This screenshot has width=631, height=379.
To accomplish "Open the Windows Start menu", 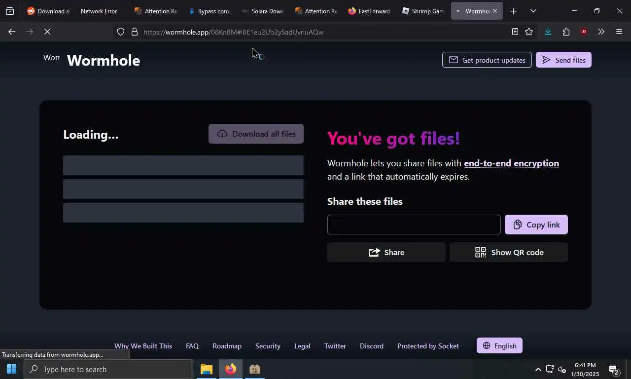I will 11,369.
